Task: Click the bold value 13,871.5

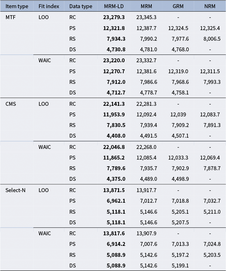Action: [x=114, y=190]
